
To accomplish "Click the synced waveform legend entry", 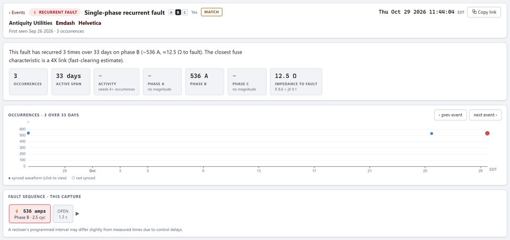I will point(37,178).
